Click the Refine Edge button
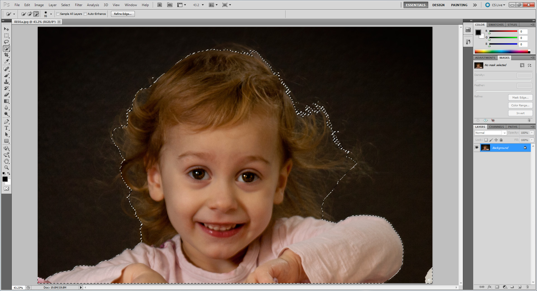Viewport: 537px width, 291px height. tap(123, 14)
